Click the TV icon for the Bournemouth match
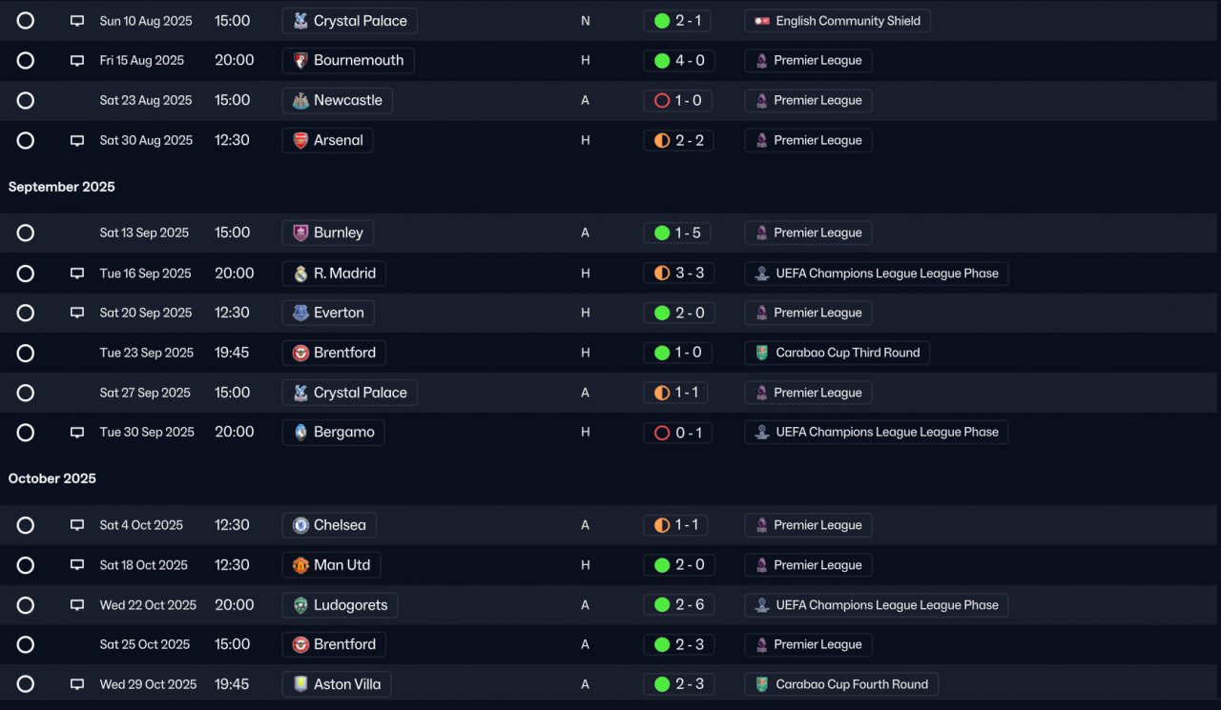 77,61
